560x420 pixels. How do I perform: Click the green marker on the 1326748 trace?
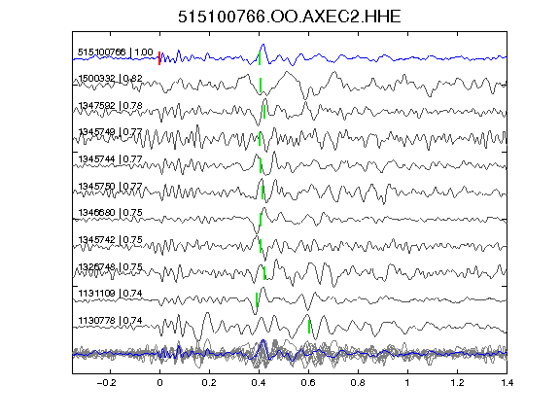[264, 273]
